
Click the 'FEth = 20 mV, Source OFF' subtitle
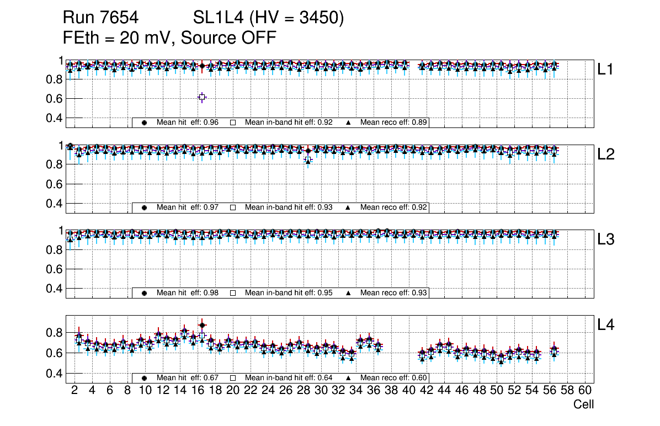[x=169, y=38]
